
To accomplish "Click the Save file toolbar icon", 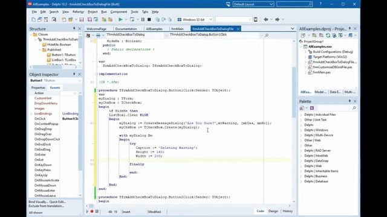I will click(82, 19).
